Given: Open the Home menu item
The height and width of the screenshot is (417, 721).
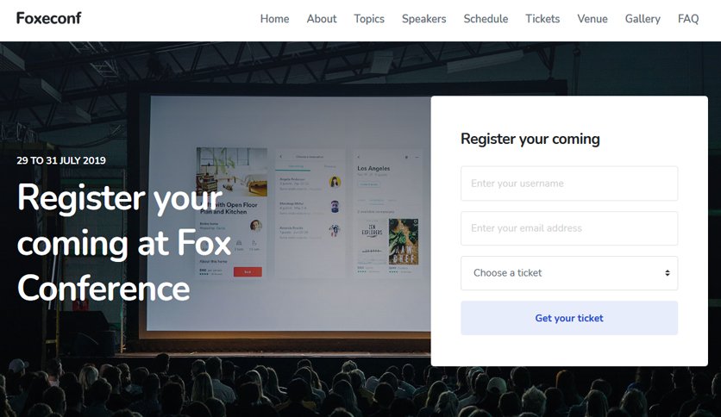Looking at the screenshot, I should 274,19.
